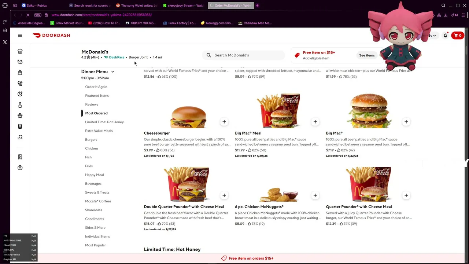
Task: Open the shopping cart showing 0 items
Action: click(458, 36)
